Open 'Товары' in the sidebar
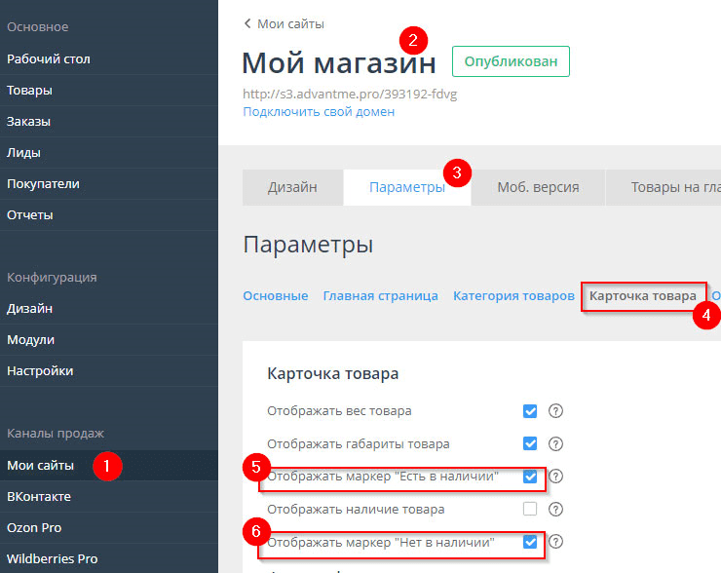Image resolution: width=721 pixels, height=573 pixels. tap(30, 91)
